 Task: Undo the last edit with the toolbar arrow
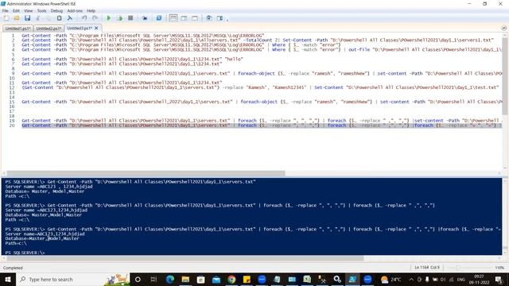[84, 18]
